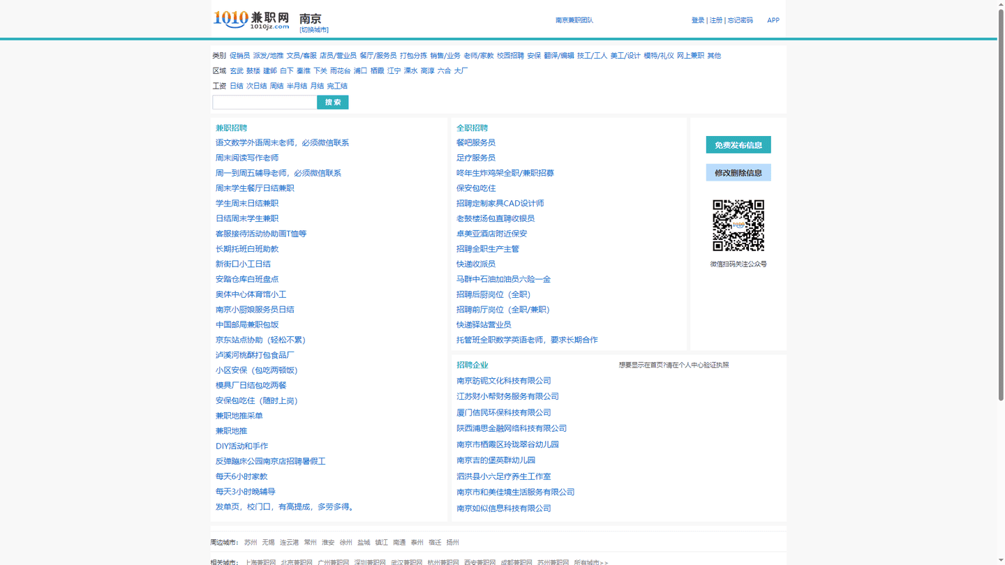Click the 忘记密码 forgot password link
The width and height of the screenshot is (1005, 565).
pos(740,20)
